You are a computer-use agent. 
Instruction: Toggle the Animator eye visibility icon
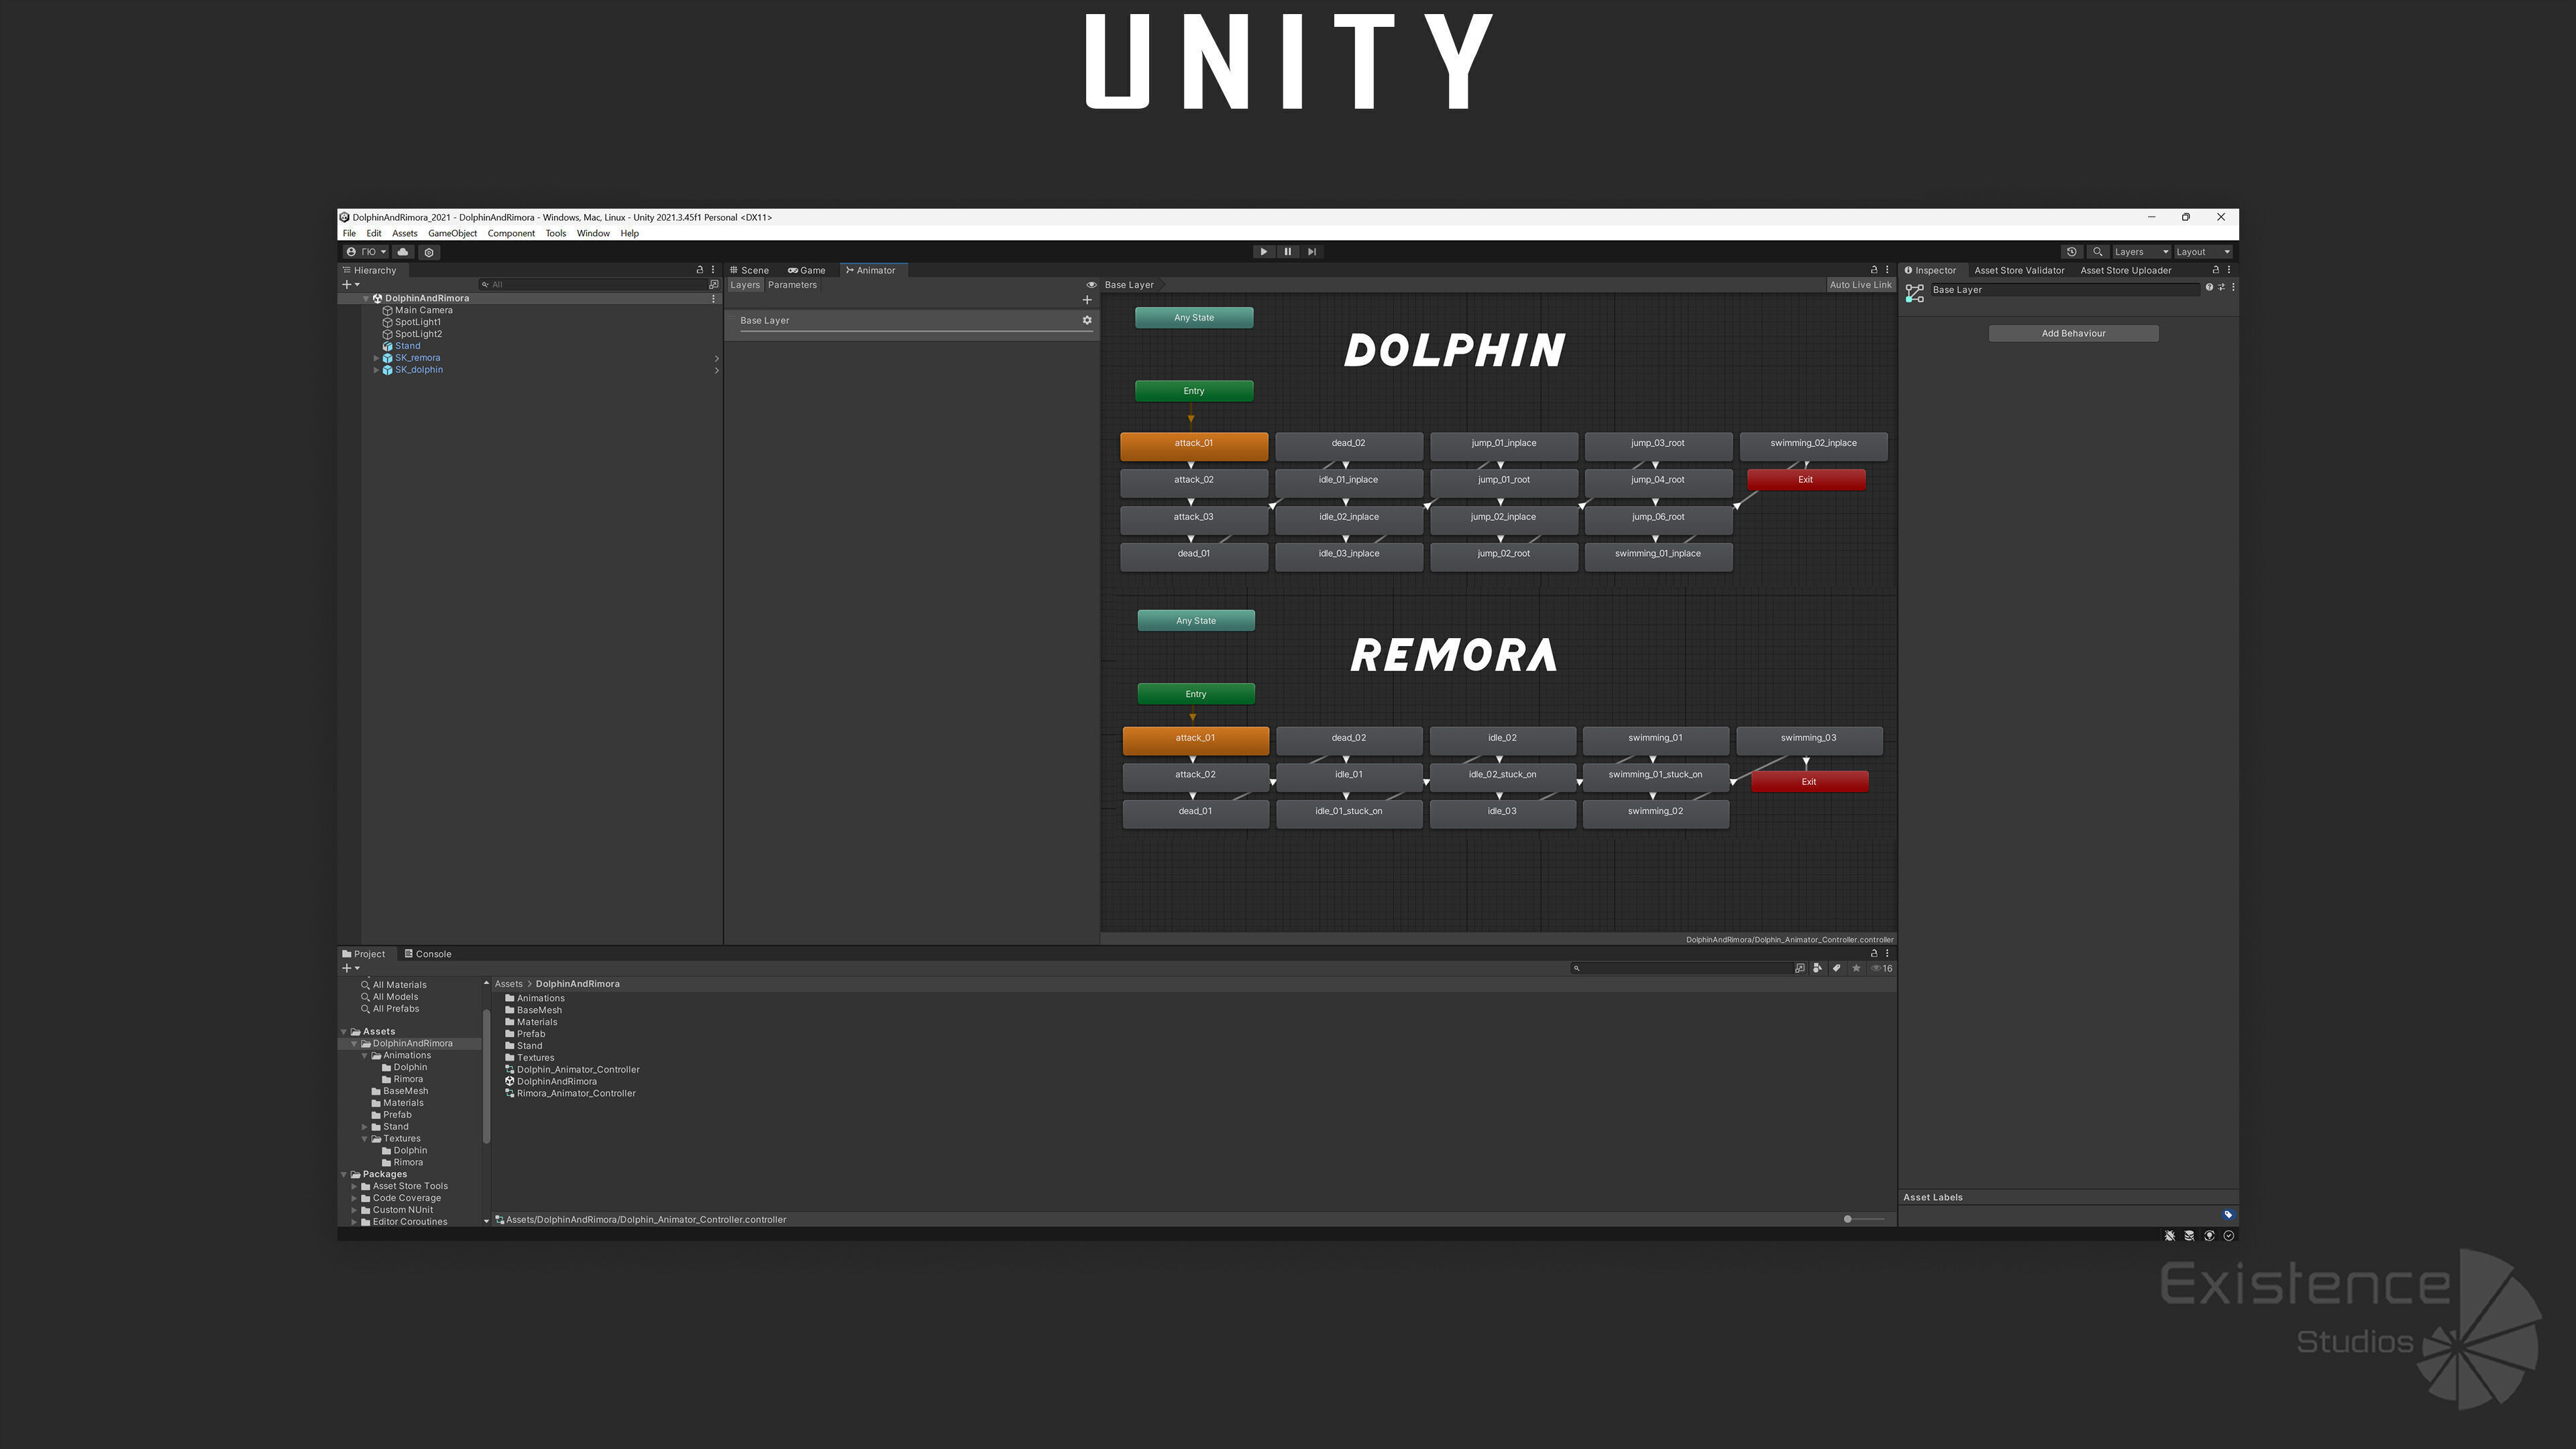click(x=1091, y=285)
